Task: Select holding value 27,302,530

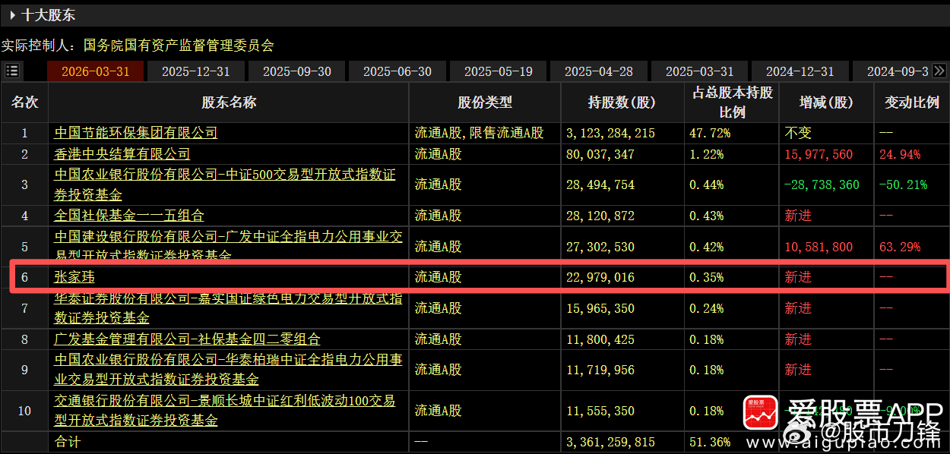Action: 600,247
